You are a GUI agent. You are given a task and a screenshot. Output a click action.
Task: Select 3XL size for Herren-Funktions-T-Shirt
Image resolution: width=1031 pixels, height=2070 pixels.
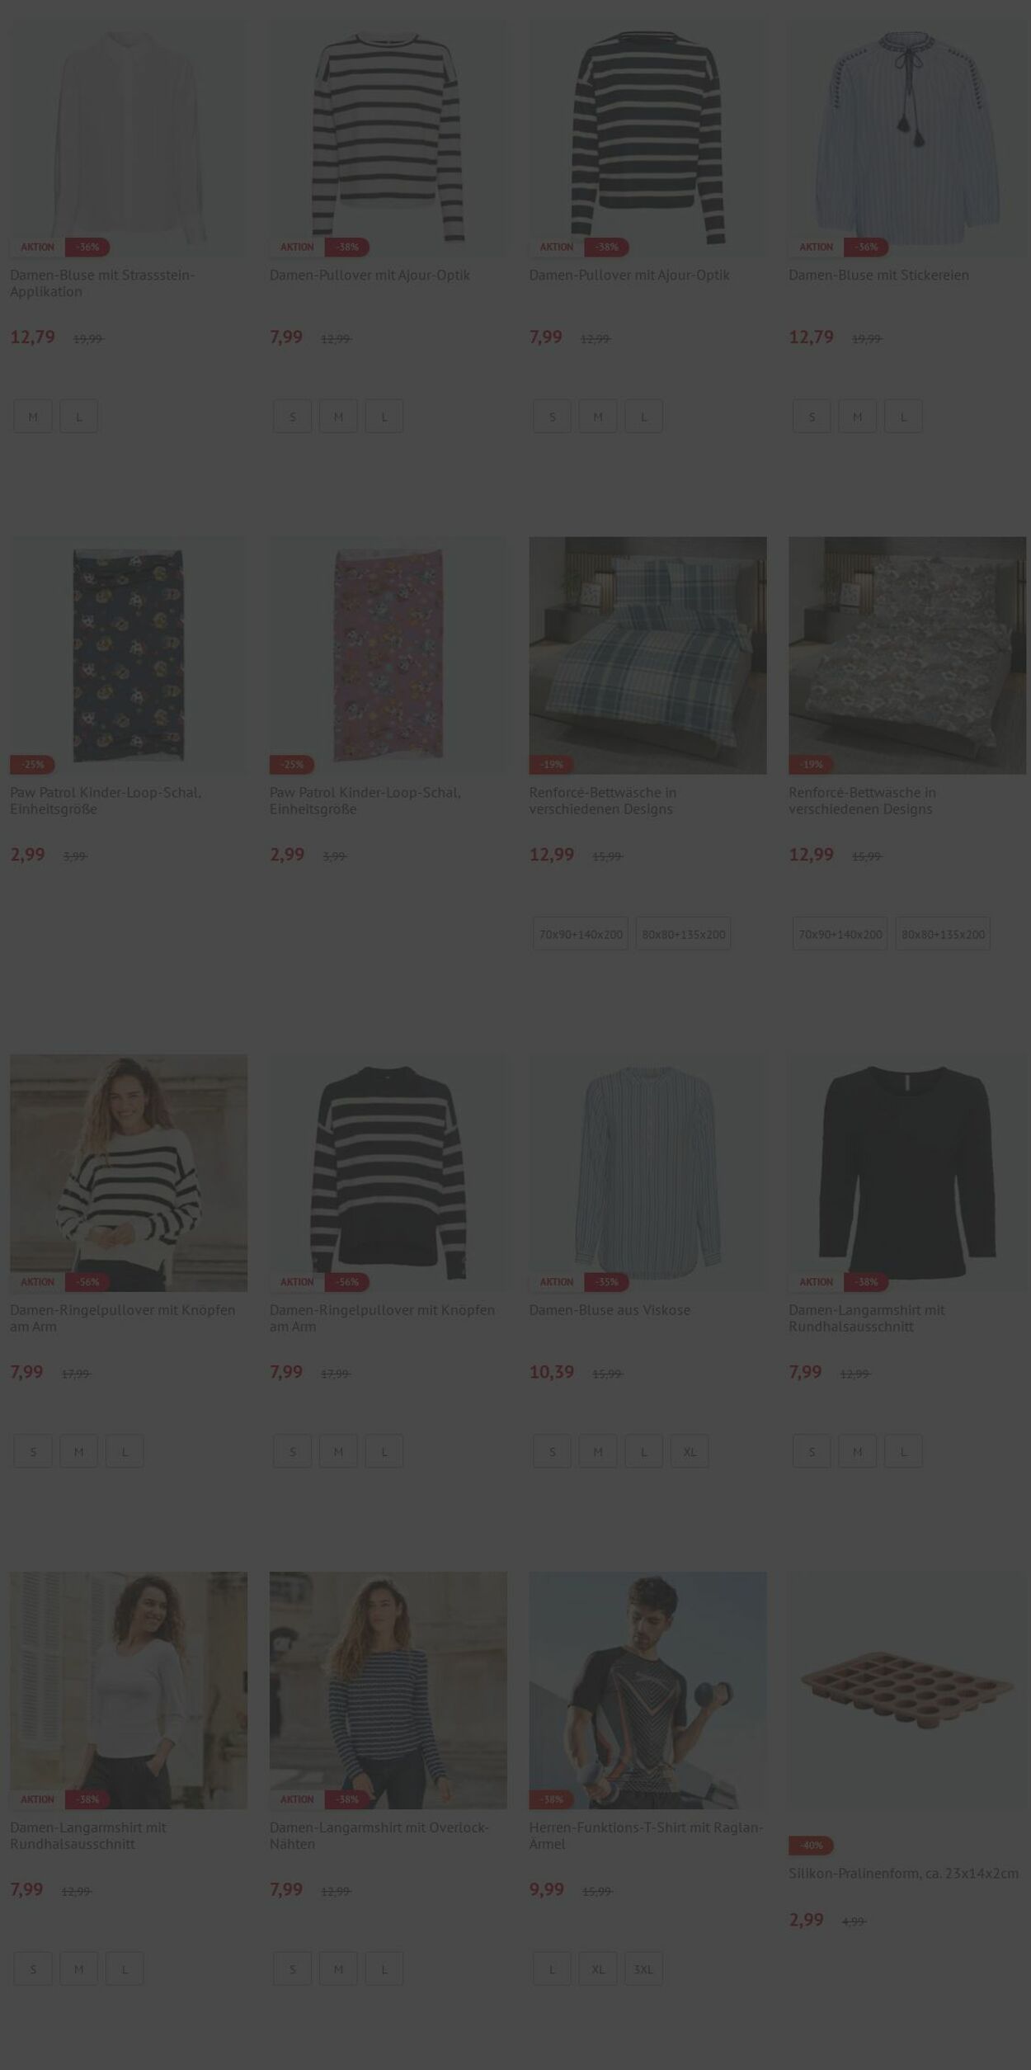click(643, 1969)
